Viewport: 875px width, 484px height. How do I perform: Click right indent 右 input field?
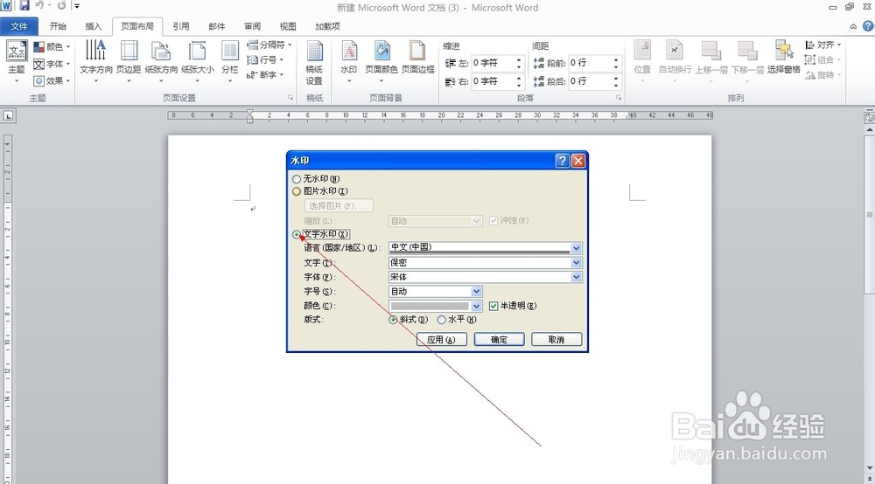pyautogui.click(x=493, y=81)
